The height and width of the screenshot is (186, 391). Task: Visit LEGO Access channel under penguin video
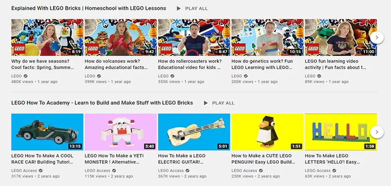pyautogui.click(x=244, y=171)
